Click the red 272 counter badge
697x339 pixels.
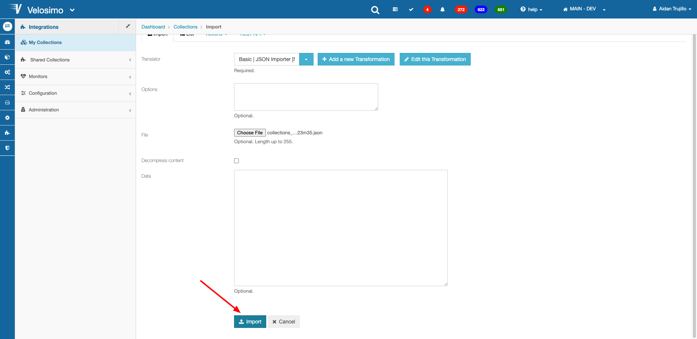461,10
